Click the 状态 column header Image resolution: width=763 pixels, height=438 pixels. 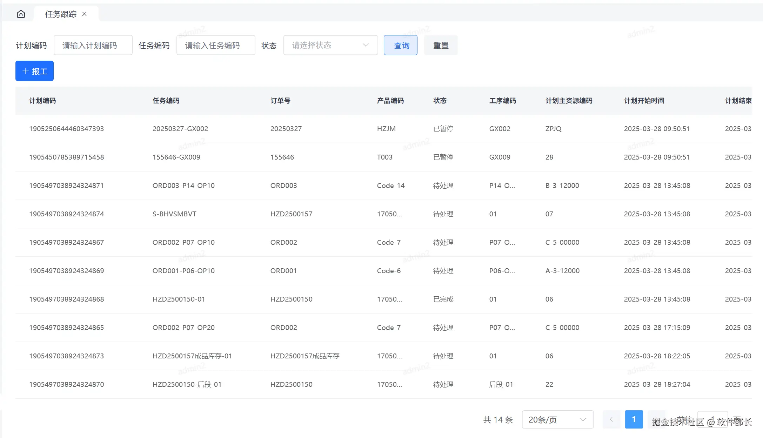point(440,101)
